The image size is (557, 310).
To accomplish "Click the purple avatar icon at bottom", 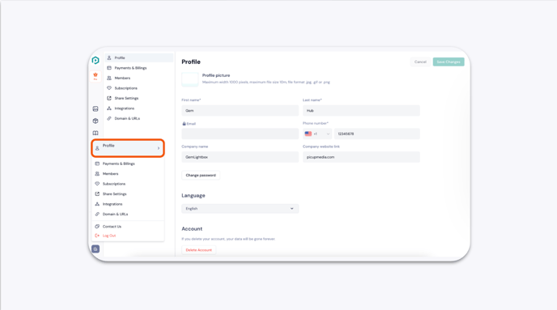I will point(96,249).
